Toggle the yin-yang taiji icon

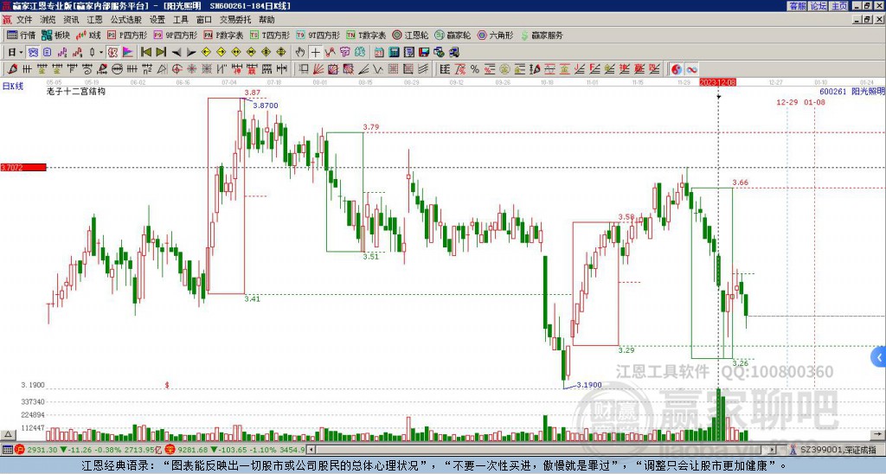coord(677,69)
